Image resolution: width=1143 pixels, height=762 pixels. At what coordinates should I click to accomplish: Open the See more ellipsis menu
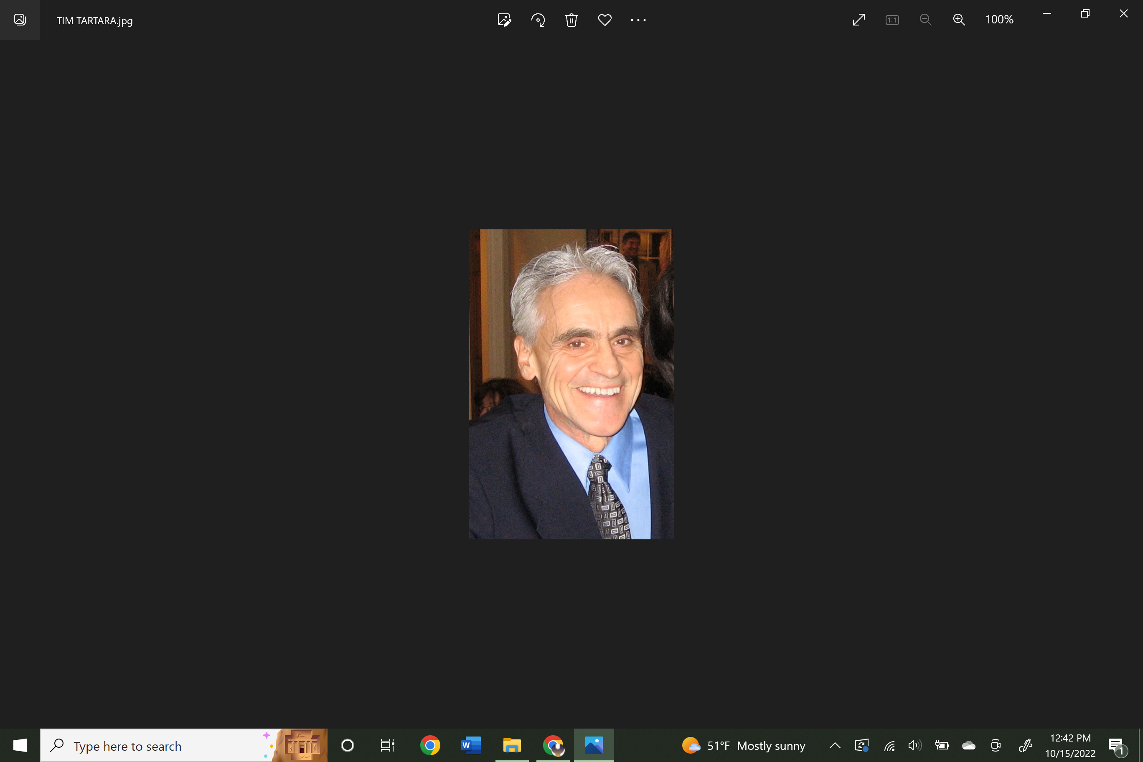click(x=638, y=20)
